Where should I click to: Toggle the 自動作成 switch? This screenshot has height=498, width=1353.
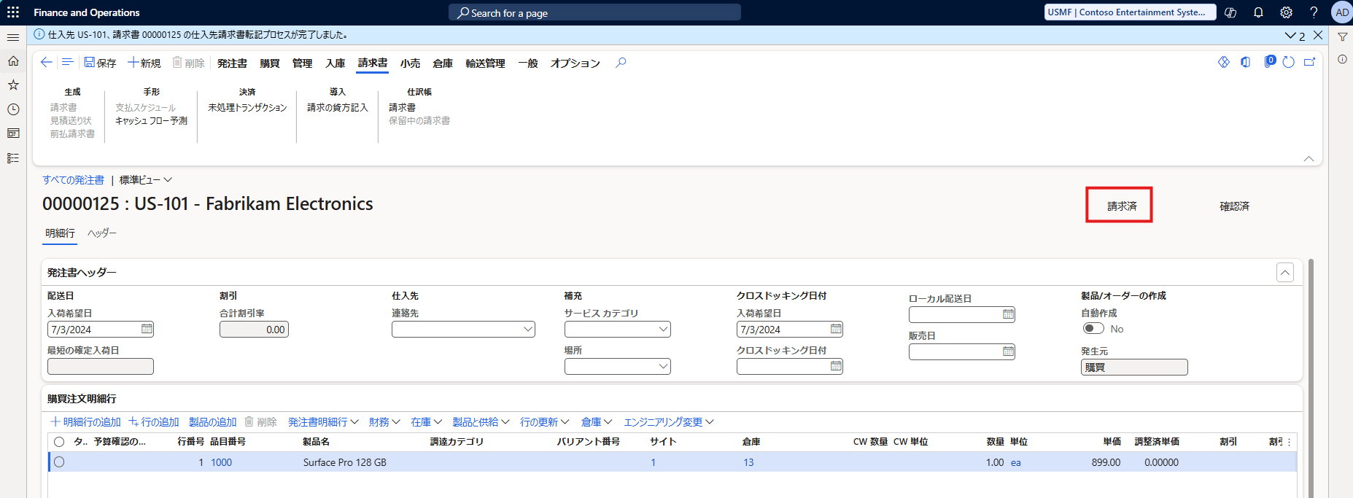[1093, 329]
